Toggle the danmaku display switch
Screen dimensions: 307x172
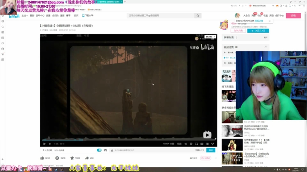pos(99,150)
